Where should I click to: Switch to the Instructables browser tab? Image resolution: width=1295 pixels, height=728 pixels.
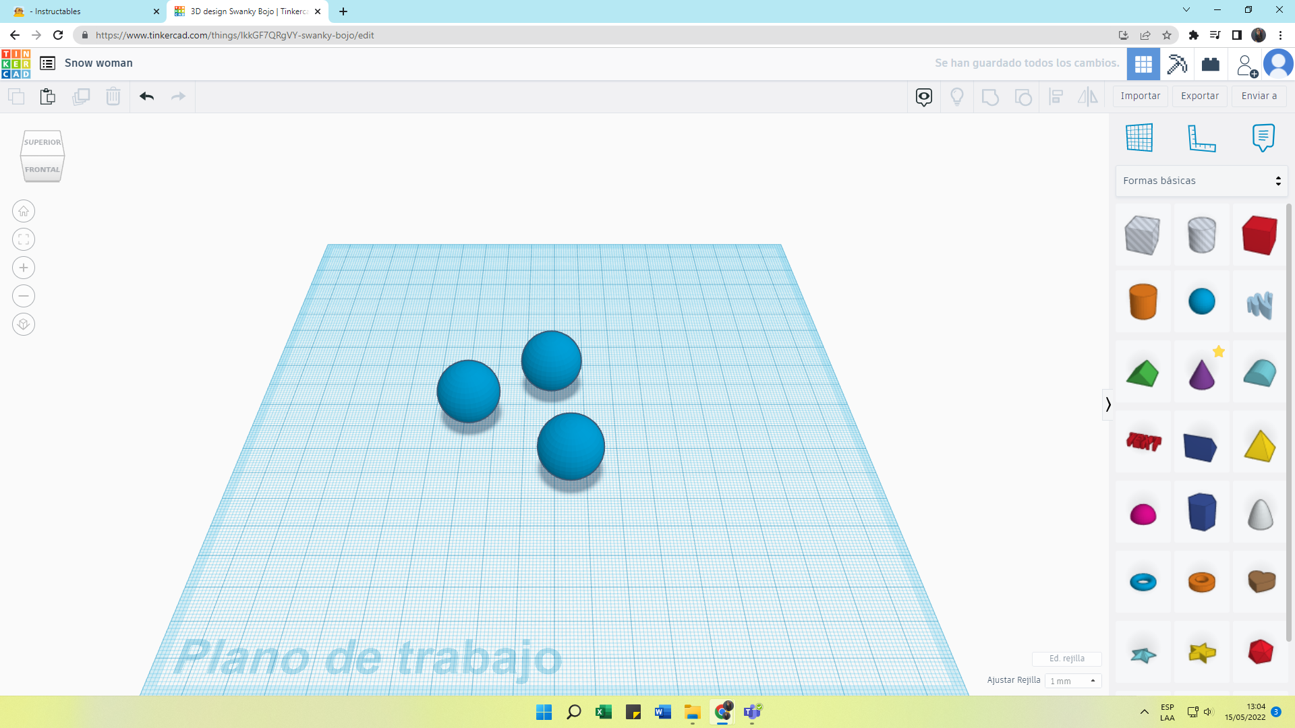pos(84,11)
